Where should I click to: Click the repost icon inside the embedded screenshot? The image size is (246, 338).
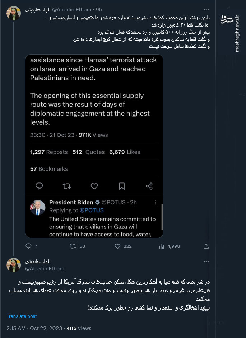67,186
